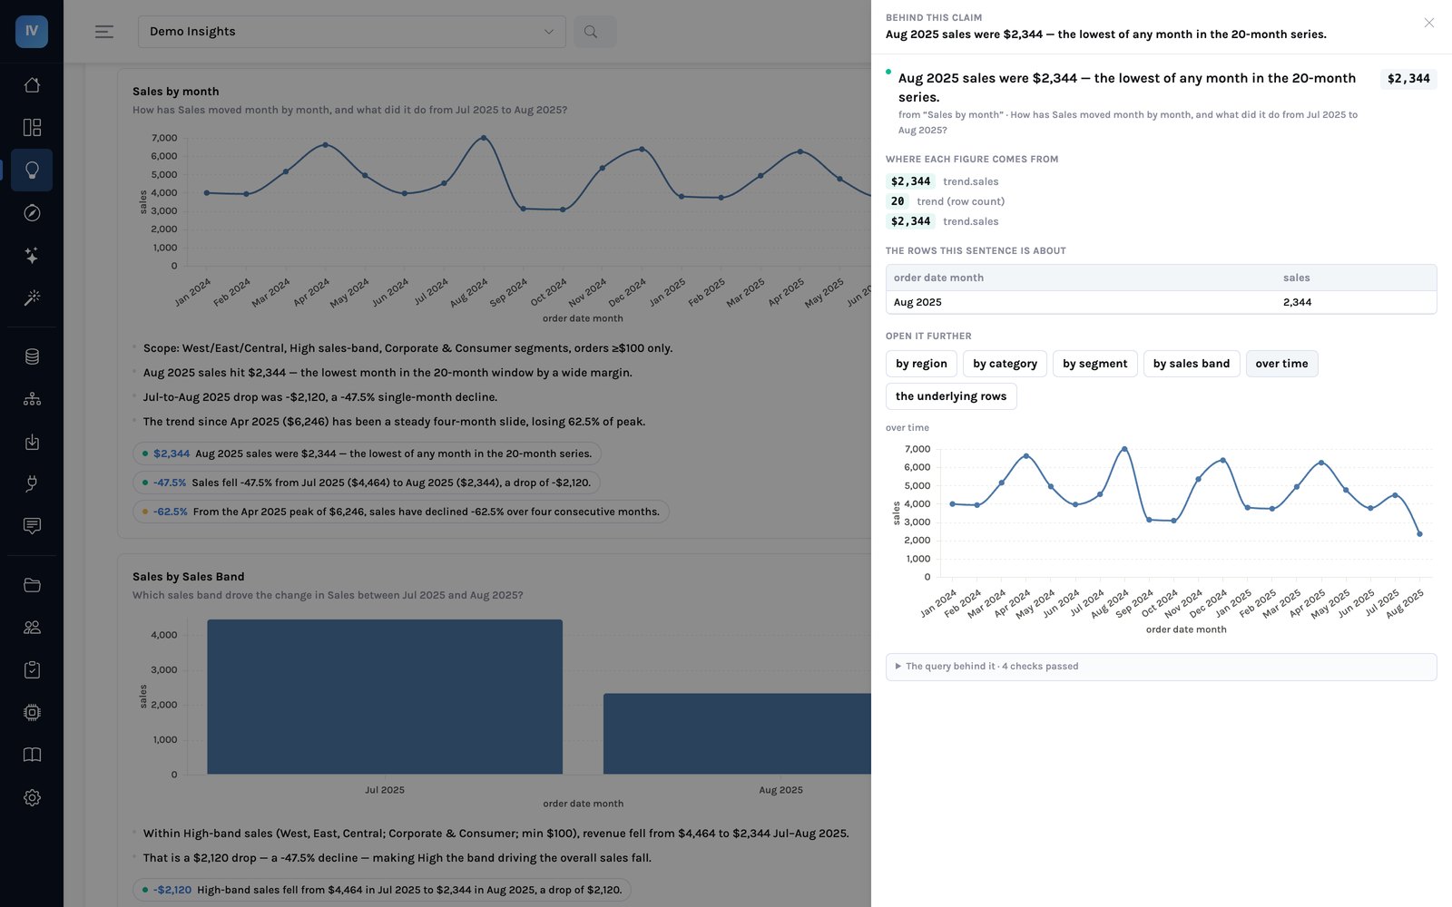Image resolution: width=1452 pixels, height=907 pixels.
Task: Select the 'by region' breakdown
Action: coord(921,364)
